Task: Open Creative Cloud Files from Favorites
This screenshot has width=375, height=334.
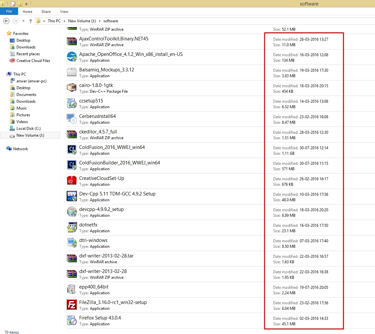Action: coord(33,61)
